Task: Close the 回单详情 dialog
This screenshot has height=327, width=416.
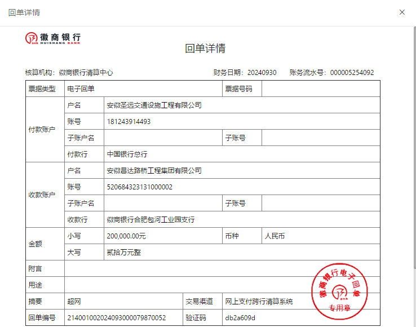Action: click(402, 12)
